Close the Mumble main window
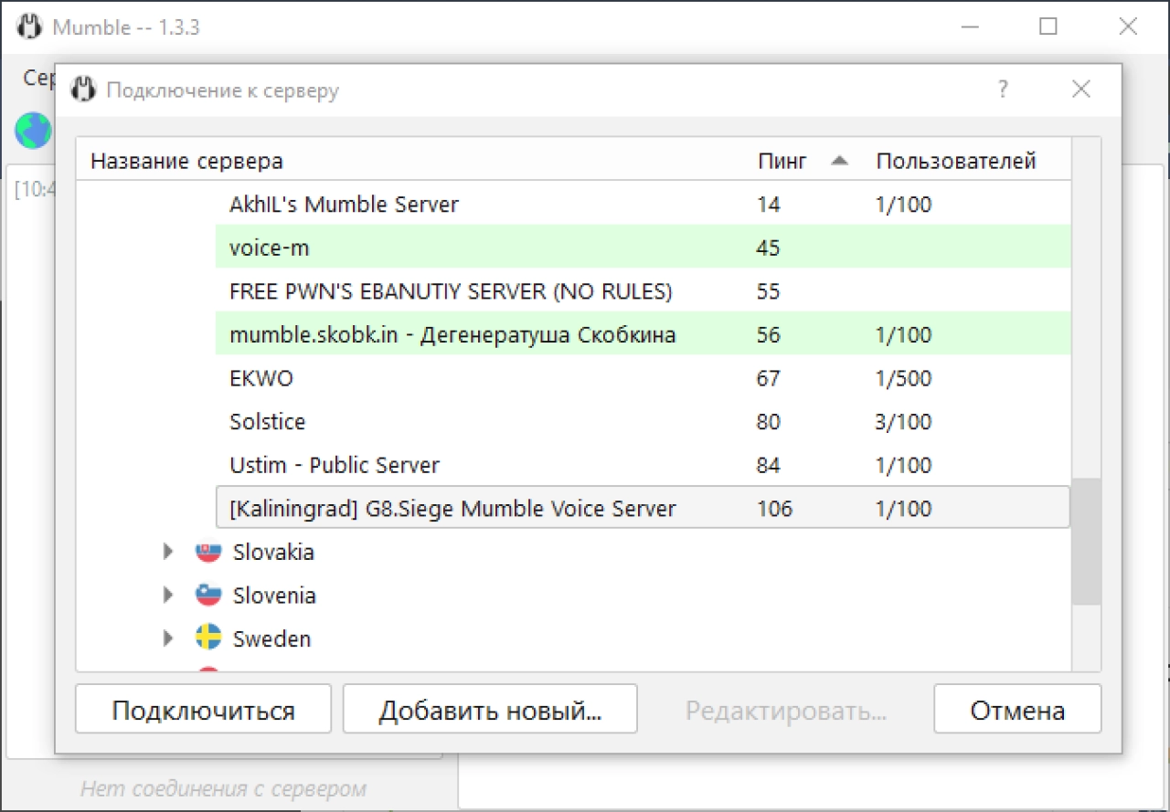The image size is (1170, 812). pyautogui.click(x=1128, y=26)
